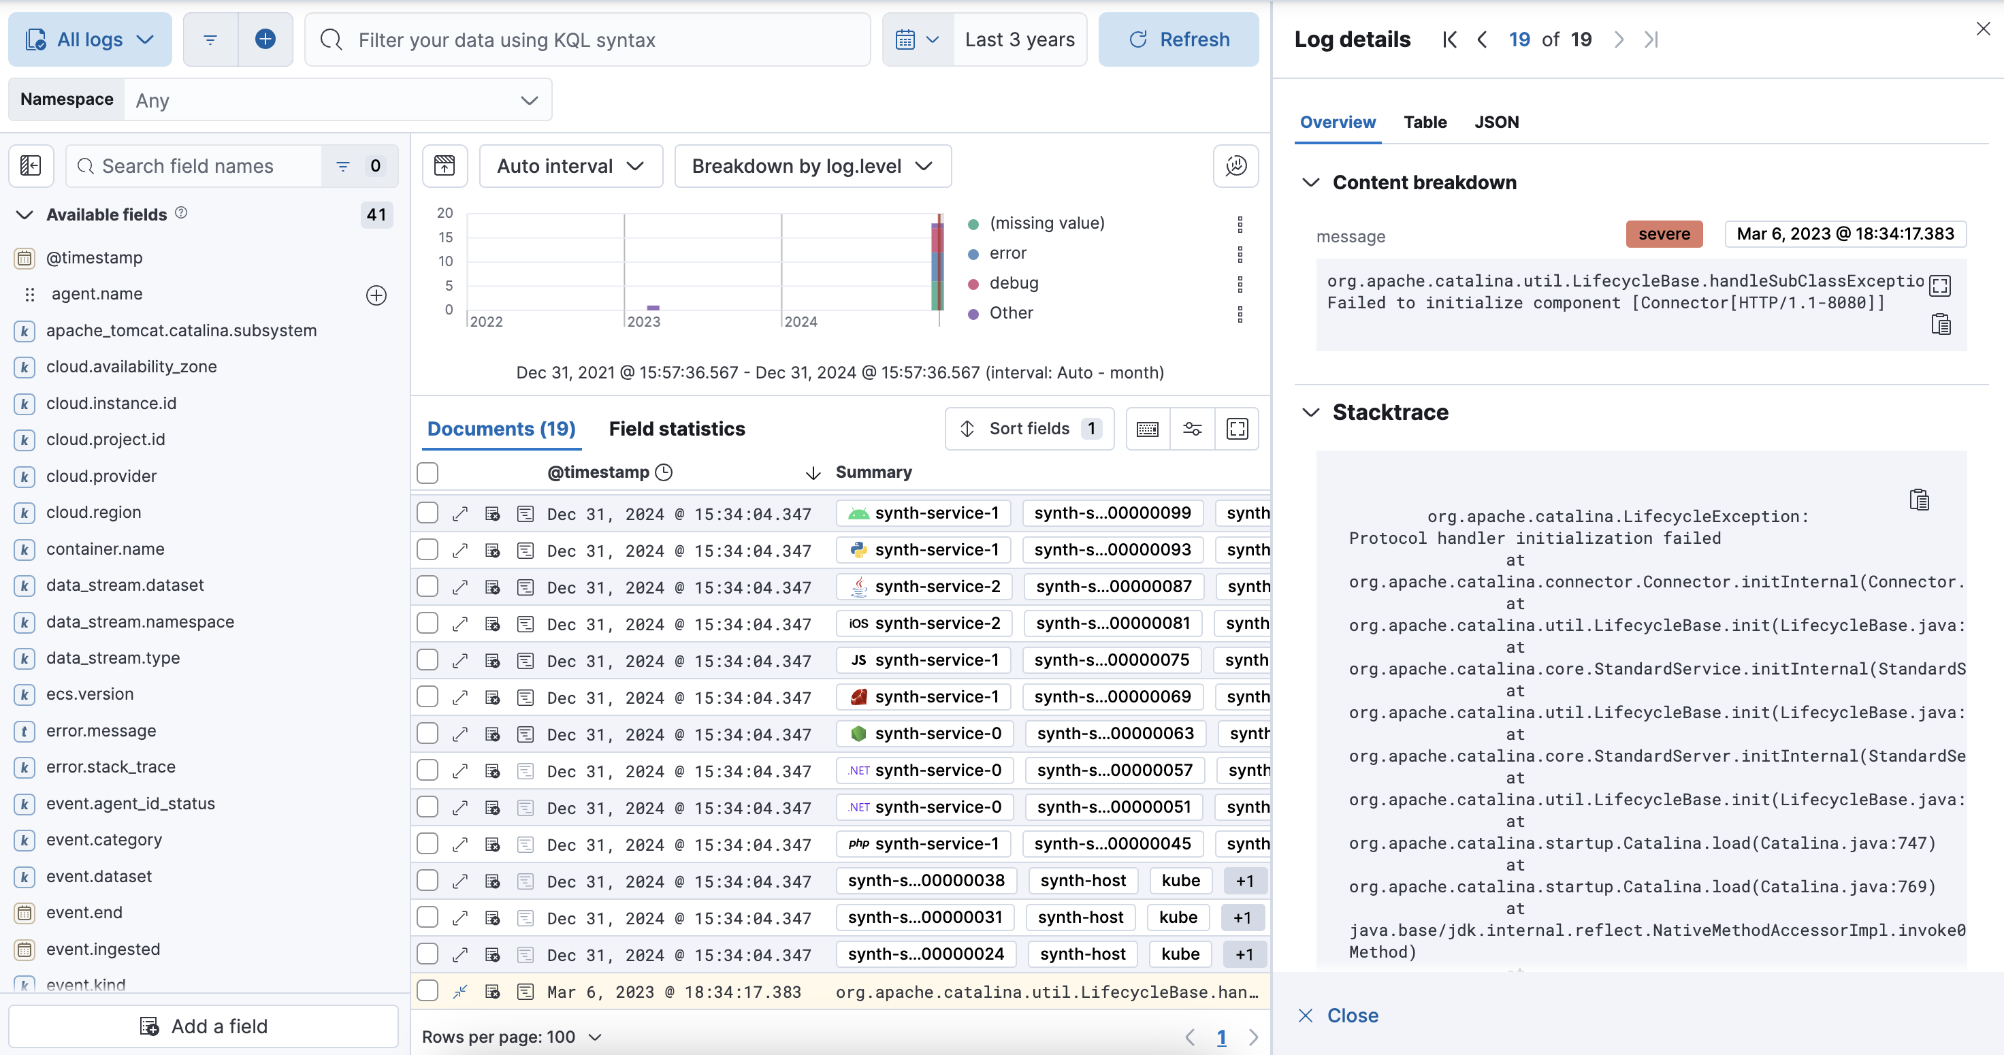Sort the @timestamp column with arrow icon
The width and height of the screenshot is (2004, 1055).
click(x=813, y=472)
